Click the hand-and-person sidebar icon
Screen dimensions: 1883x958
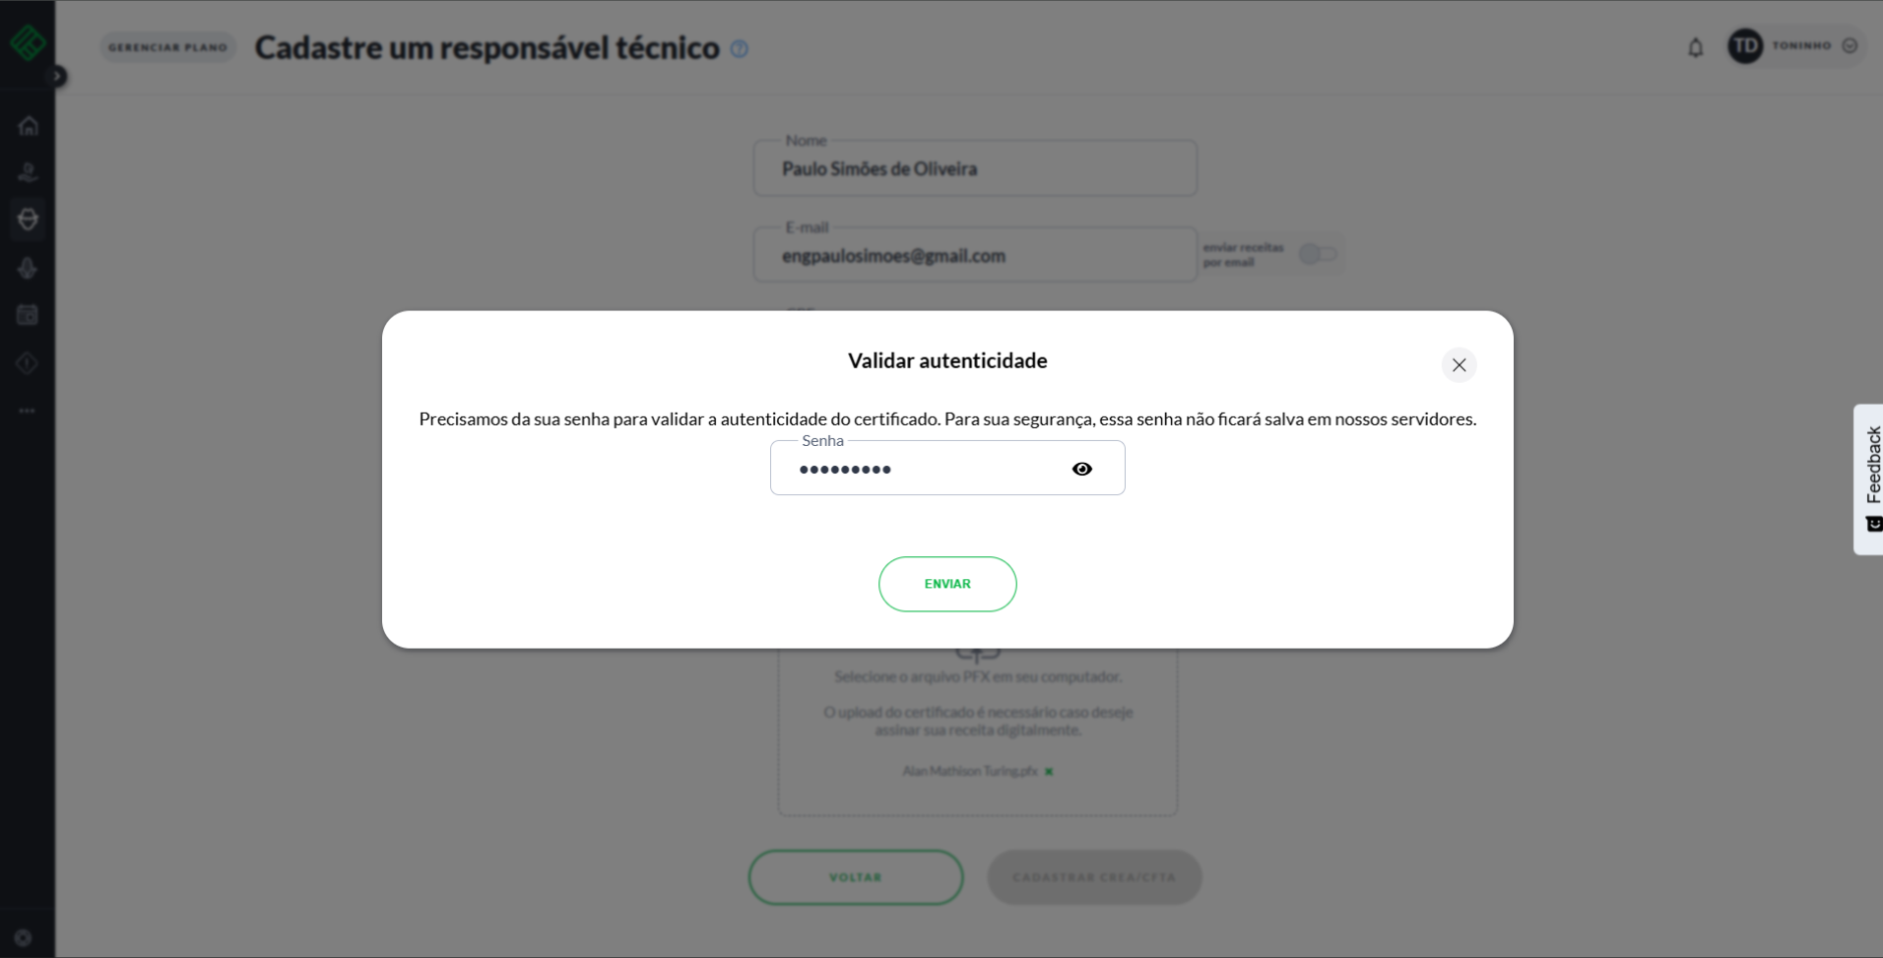click(x=28, y=173)
